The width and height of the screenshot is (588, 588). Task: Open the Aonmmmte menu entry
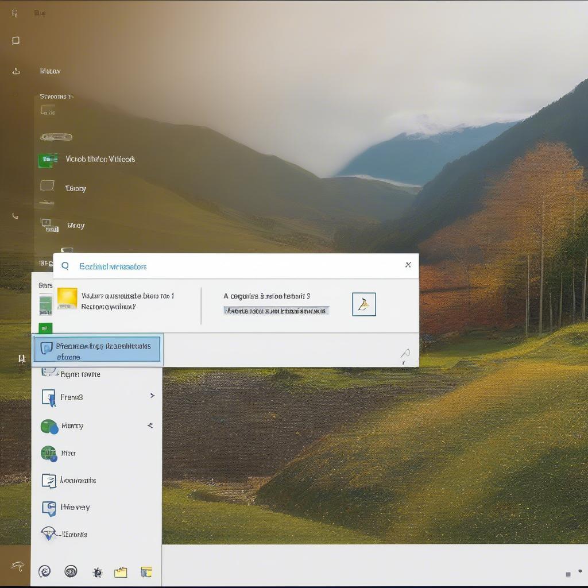pyautogui.click(x=96, y=481)
